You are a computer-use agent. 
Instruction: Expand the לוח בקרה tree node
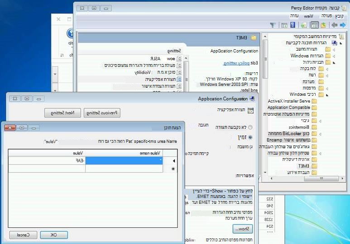[x=327, y=69]
